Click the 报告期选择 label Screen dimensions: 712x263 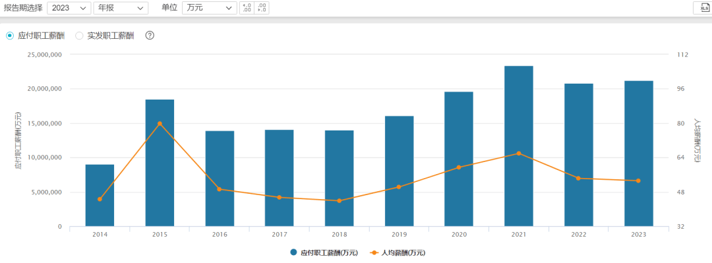pos(22,8)
